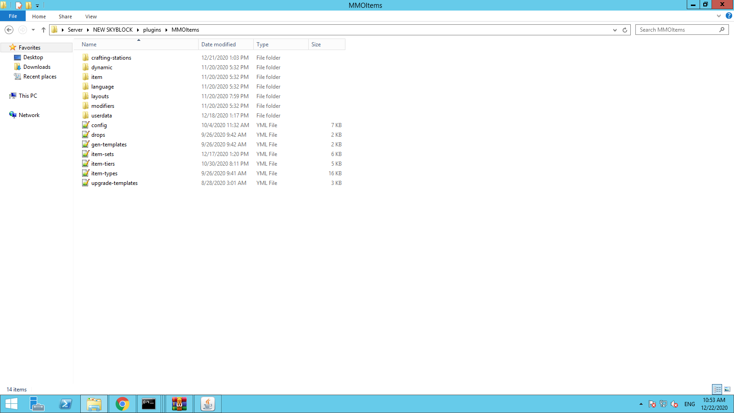The width and height of the screenshot is (734, 413).
Task: Select the item folder icon
Action: point(86,77)
